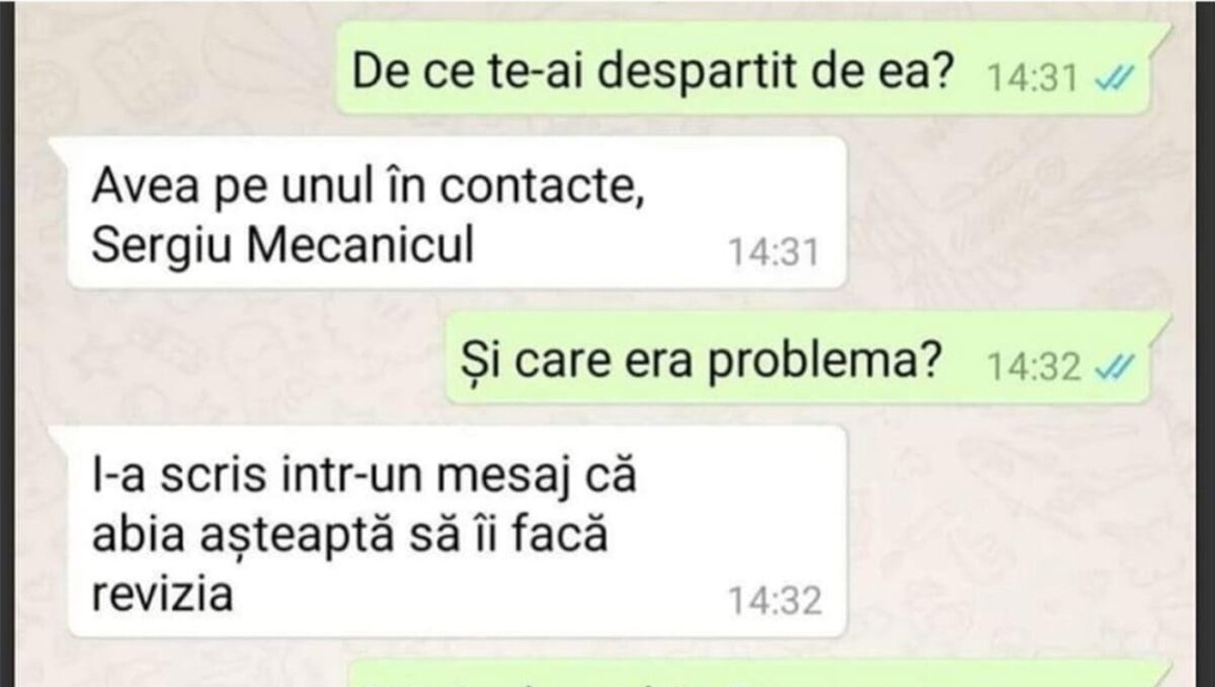Click the name 'Sergiu Mecanicul' in the message
The height and width of the screenshot is (687, 1215).
tap(283, 247)
